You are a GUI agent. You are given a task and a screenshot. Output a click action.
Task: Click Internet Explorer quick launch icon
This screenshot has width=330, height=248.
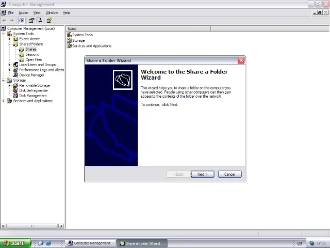(x=48, y=243)
